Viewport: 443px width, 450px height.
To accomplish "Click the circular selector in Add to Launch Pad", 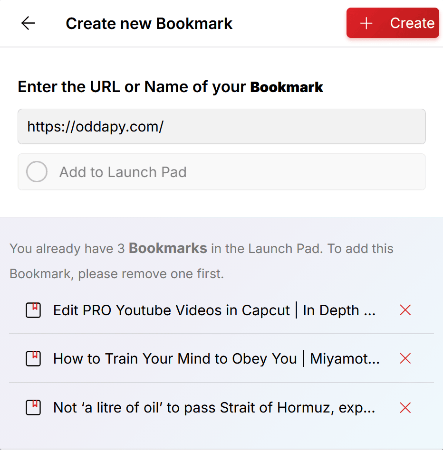I will point(37,172).
